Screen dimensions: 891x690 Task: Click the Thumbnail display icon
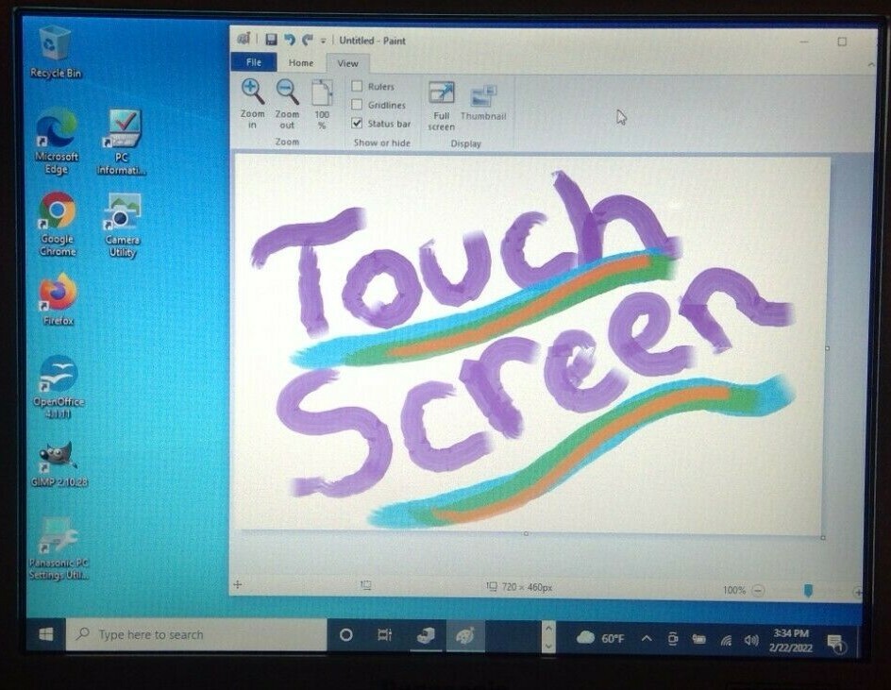point(483,96)
